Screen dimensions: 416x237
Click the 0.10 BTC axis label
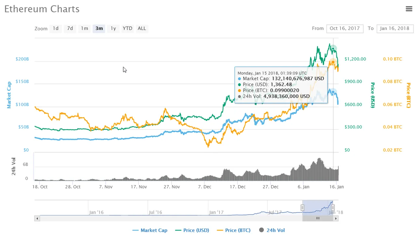click(392, 59)
